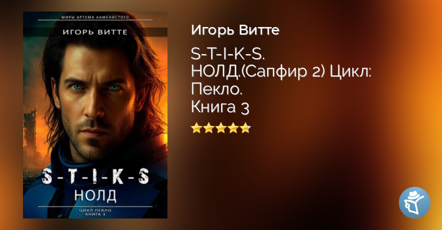Click the word Цикл: in the title
Viewport: 442px width, 230px height.
[351, 72]
